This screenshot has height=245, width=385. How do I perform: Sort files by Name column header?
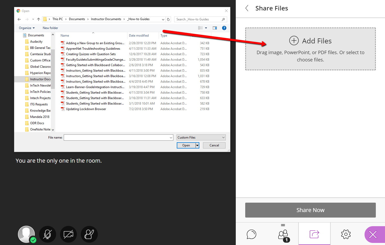[65, 36]
